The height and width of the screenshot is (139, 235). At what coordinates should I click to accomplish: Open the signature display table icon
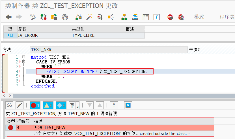[x=146, y=17]
